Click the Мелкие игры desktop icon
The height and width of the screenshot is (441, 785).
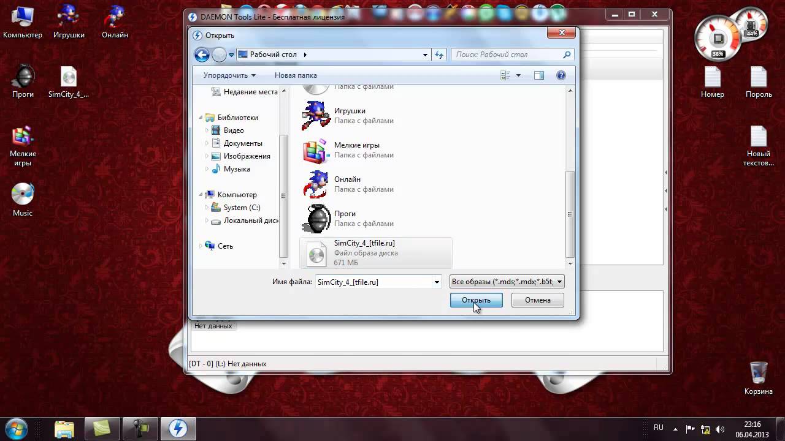point(23,146)
